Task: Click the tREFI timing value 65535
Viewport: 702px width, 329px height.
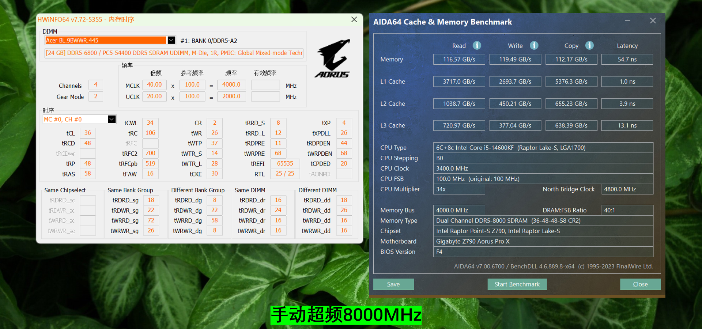Action: click(285, 163)
